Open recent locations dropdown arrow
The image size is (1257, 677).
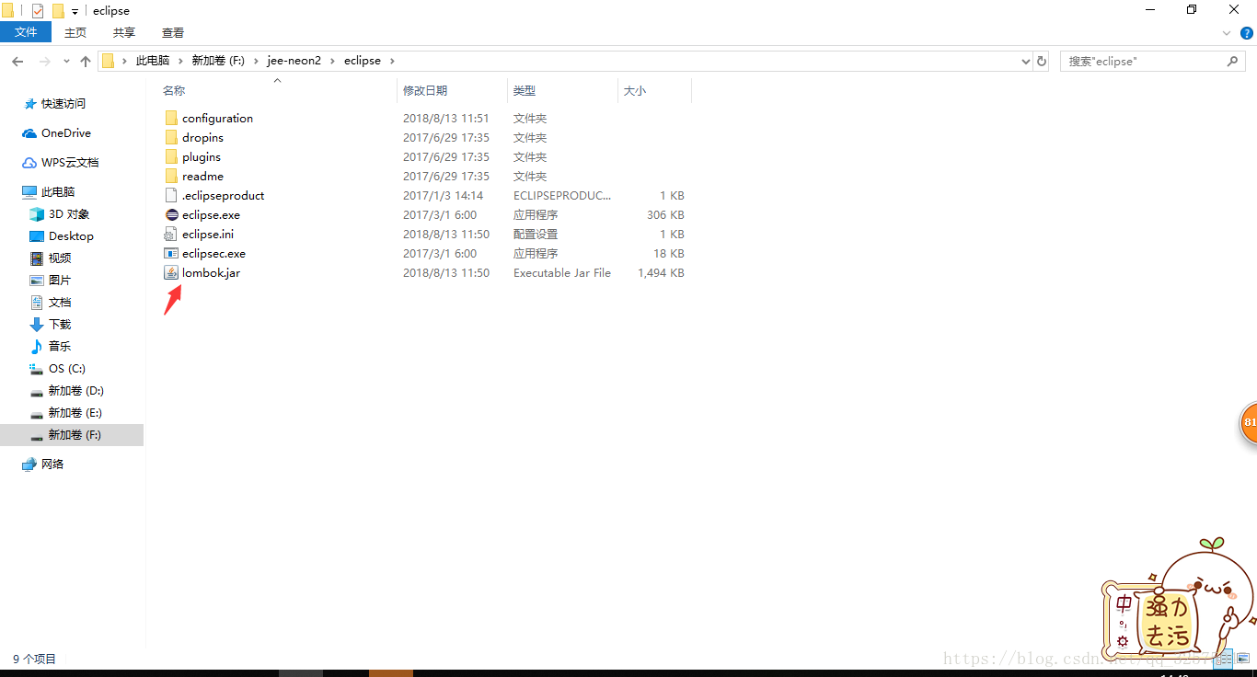[x=65, y=62]
